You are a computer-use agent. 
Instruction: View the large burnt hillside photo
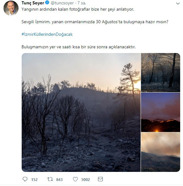pyautogui.click(x=81, y=112)
